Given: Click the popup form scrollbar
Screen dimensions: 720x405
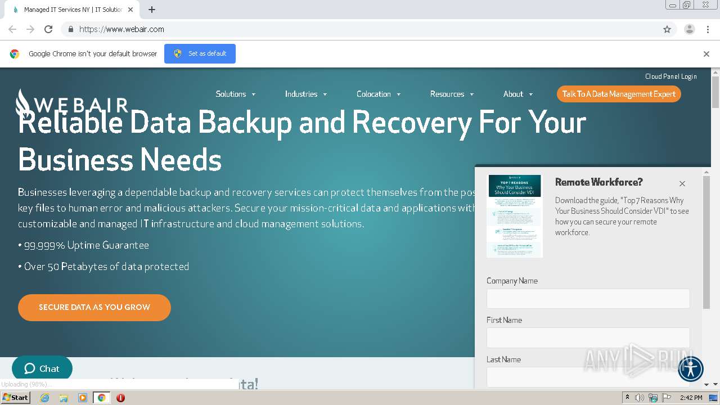Looking at the screenshot, I should pyautogui.click(x=706, y=242).
